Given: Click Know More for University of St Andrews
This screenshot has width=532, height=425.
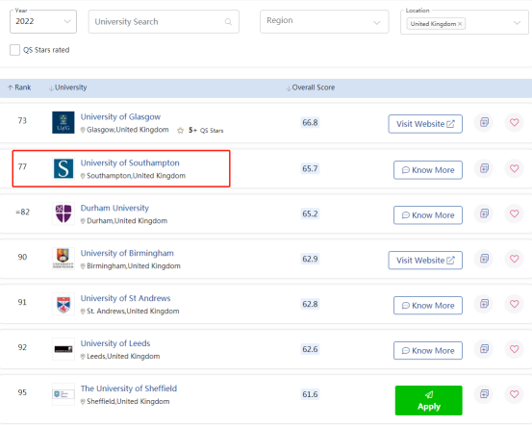Looking at the screenshot, I should tap(428, 305).
